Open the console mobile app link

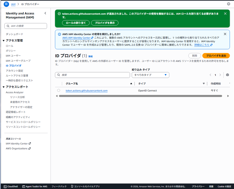(x=85, y=186)
